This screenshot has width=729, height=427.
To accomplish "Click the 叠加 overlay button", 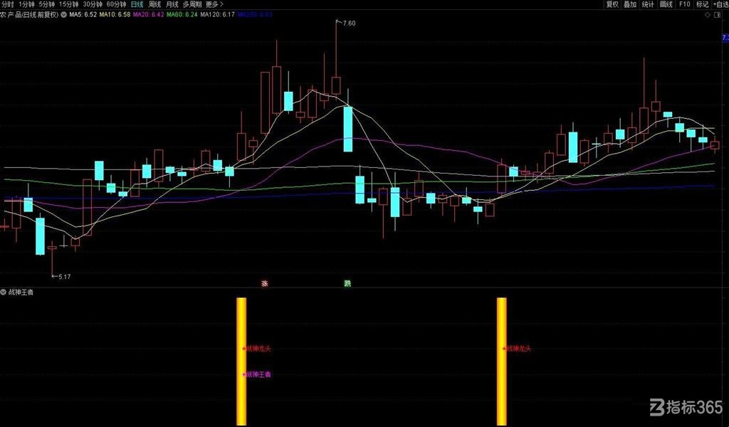I will [630, 4].
